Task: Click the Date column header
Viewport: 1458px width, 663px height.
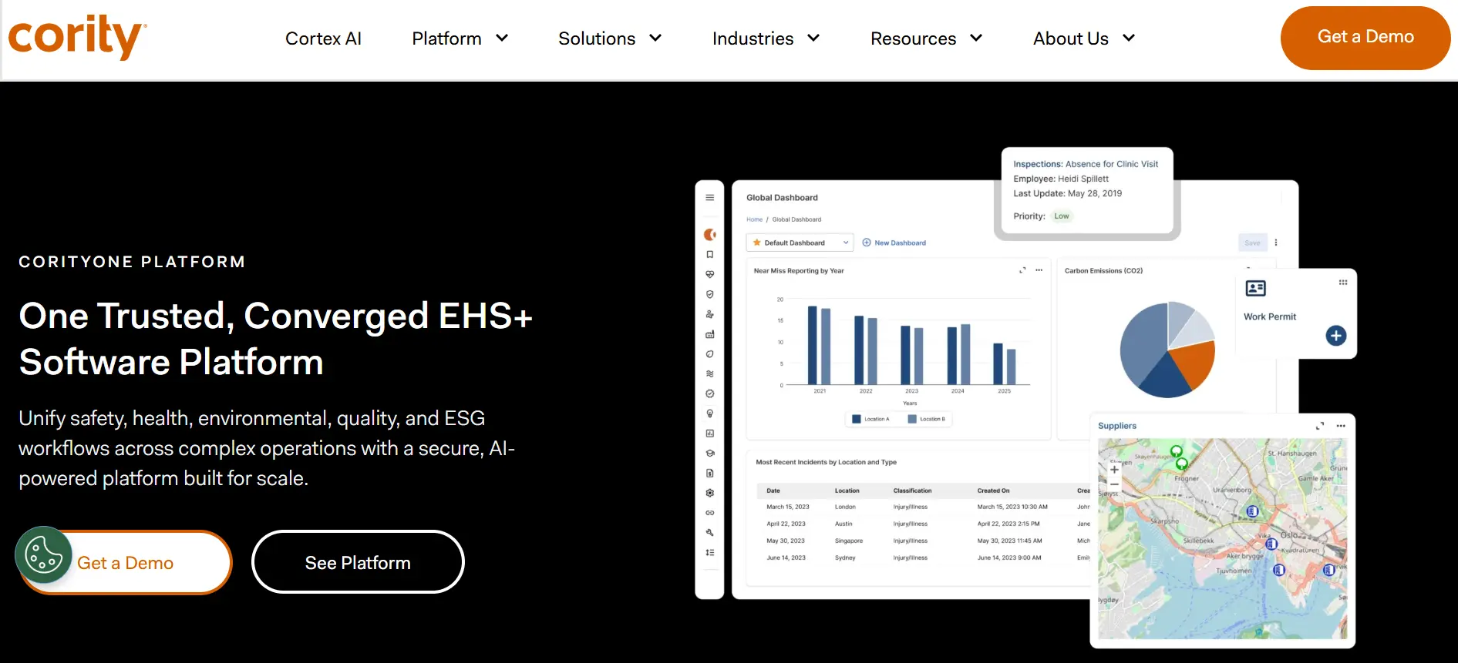Action: [773, 491]
